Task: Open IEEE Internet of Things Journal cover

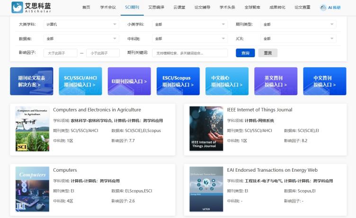Action: (206, 129)
